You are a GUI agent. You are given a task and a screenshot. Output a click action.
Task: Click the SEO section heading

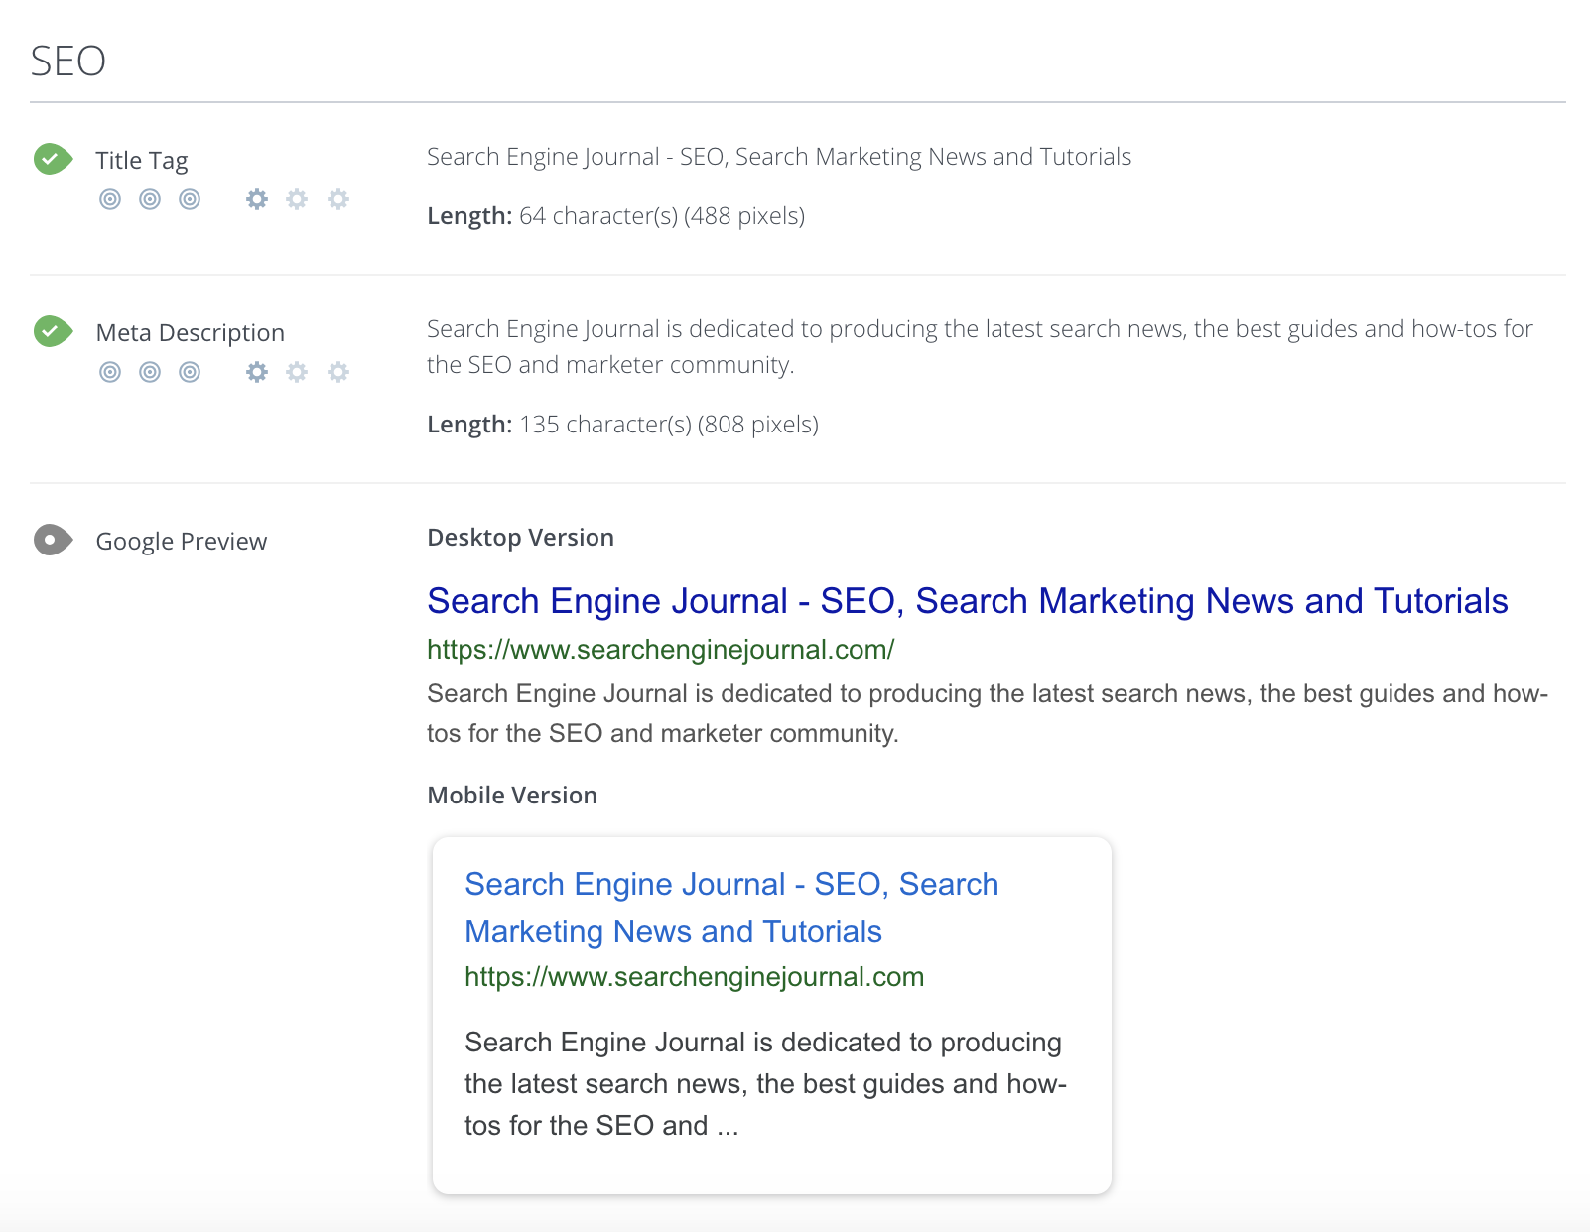67,62
